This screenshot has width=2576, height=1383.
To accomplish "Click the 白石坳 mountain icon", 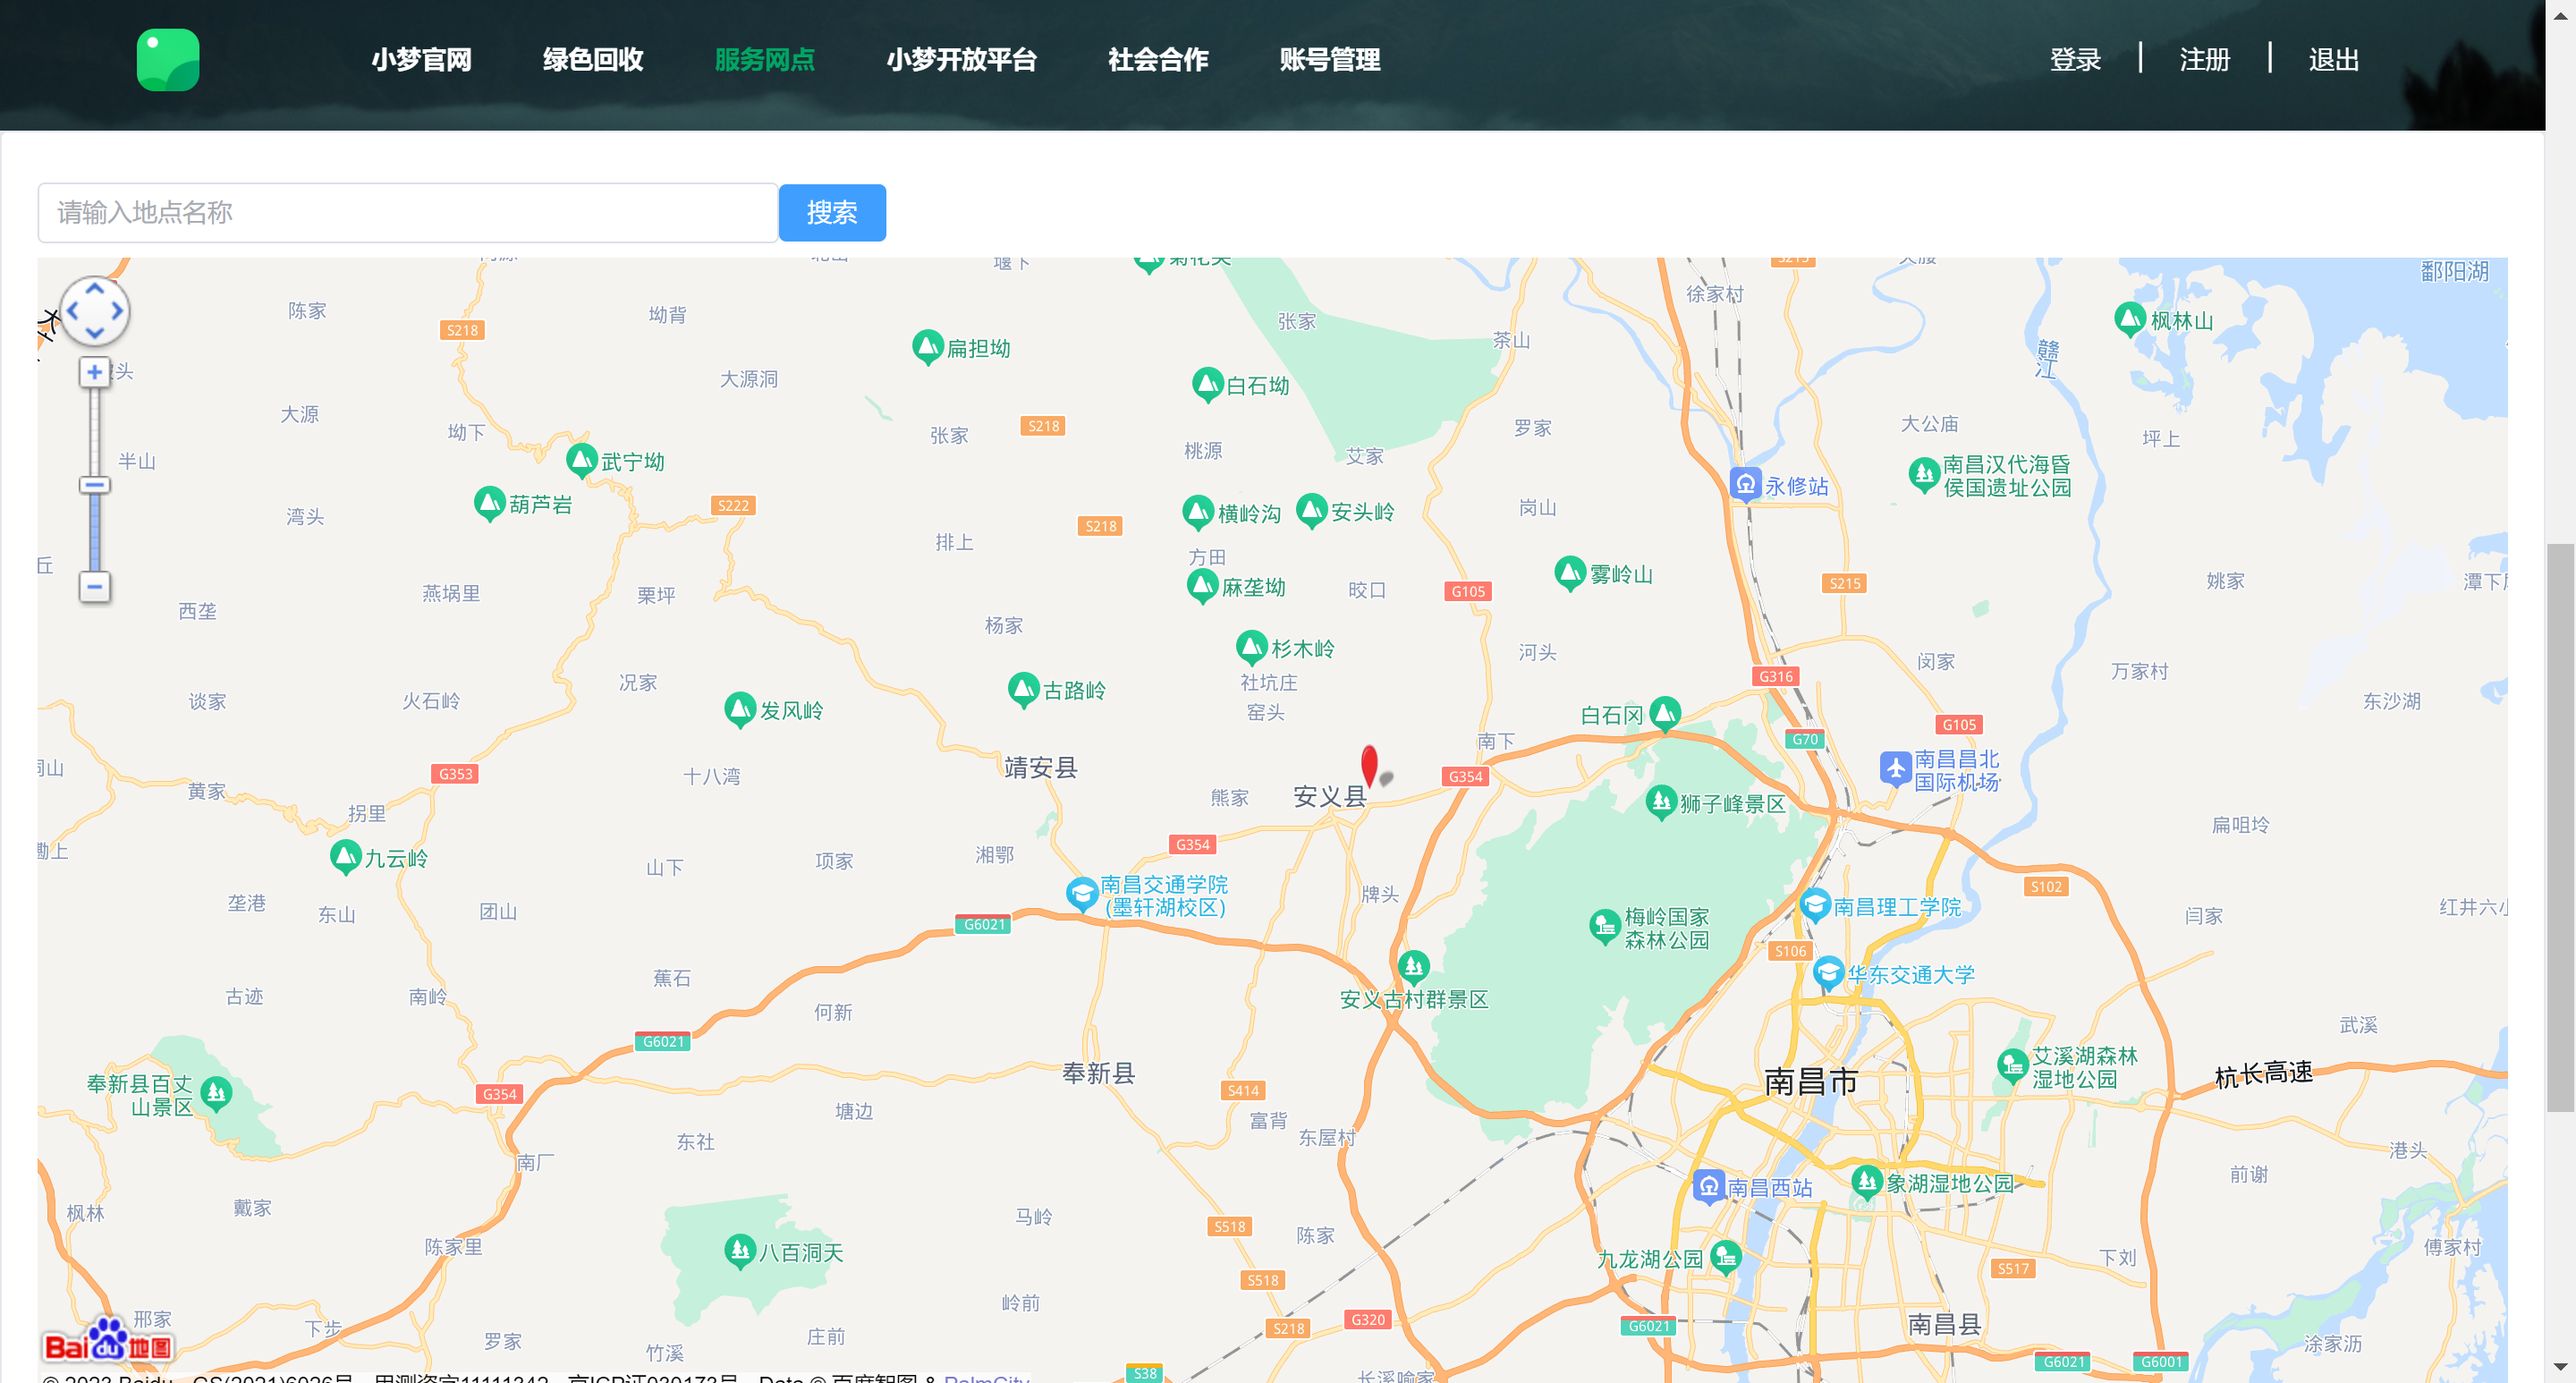I will tap(1207, 384).
